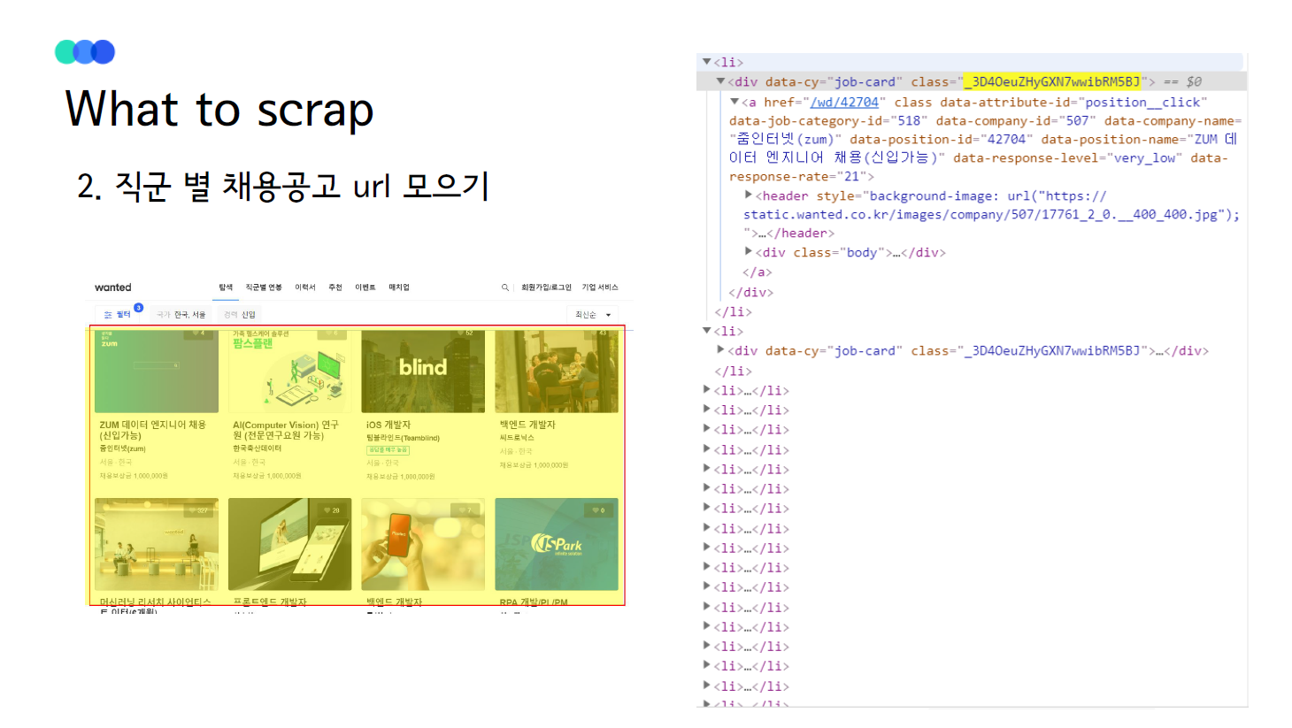
Task: Click the 국가 한국, 서울 filter chip
Action: [x=181, y=315]
